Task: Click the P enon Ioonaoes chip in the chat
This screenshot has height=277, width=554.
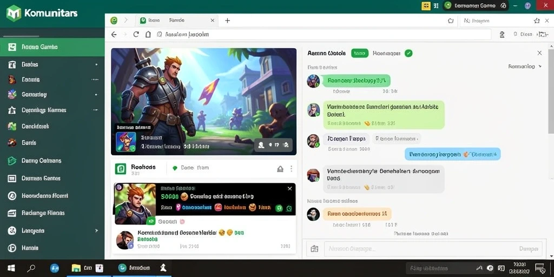Action: pyautogui.click(x=397, y=138)
